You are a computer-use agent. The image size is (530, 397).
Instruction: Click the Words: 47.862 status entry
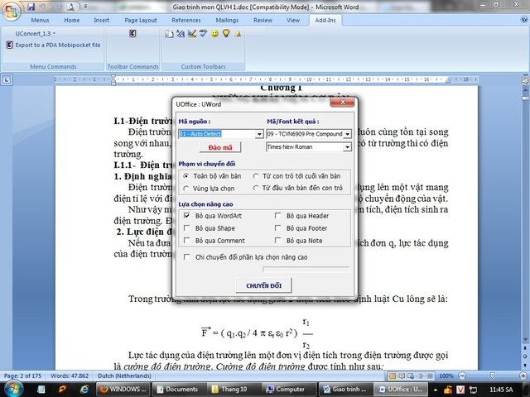coord(70,375)
